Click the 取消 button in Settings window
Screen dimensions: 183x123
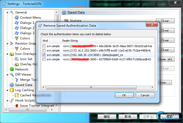[x=128, y=117]
